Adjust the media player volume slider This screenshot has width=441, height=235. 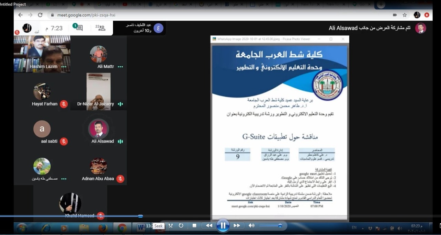(x=270, y=226)
